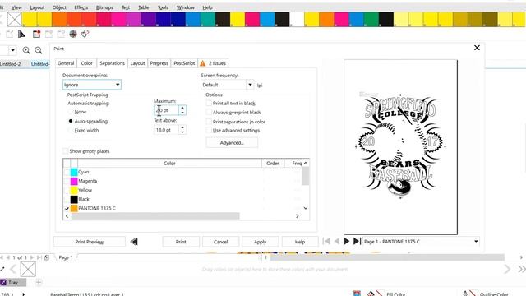Screen dimensions: 526x296
Task: Click the no-color swatch in the palette
Action: pos(15,20)
